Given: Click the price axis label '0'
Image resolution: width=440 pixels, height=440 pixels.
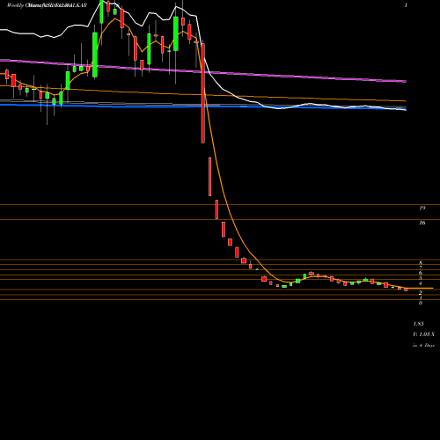Looking at the screenshot, I should tap(421, 303).
